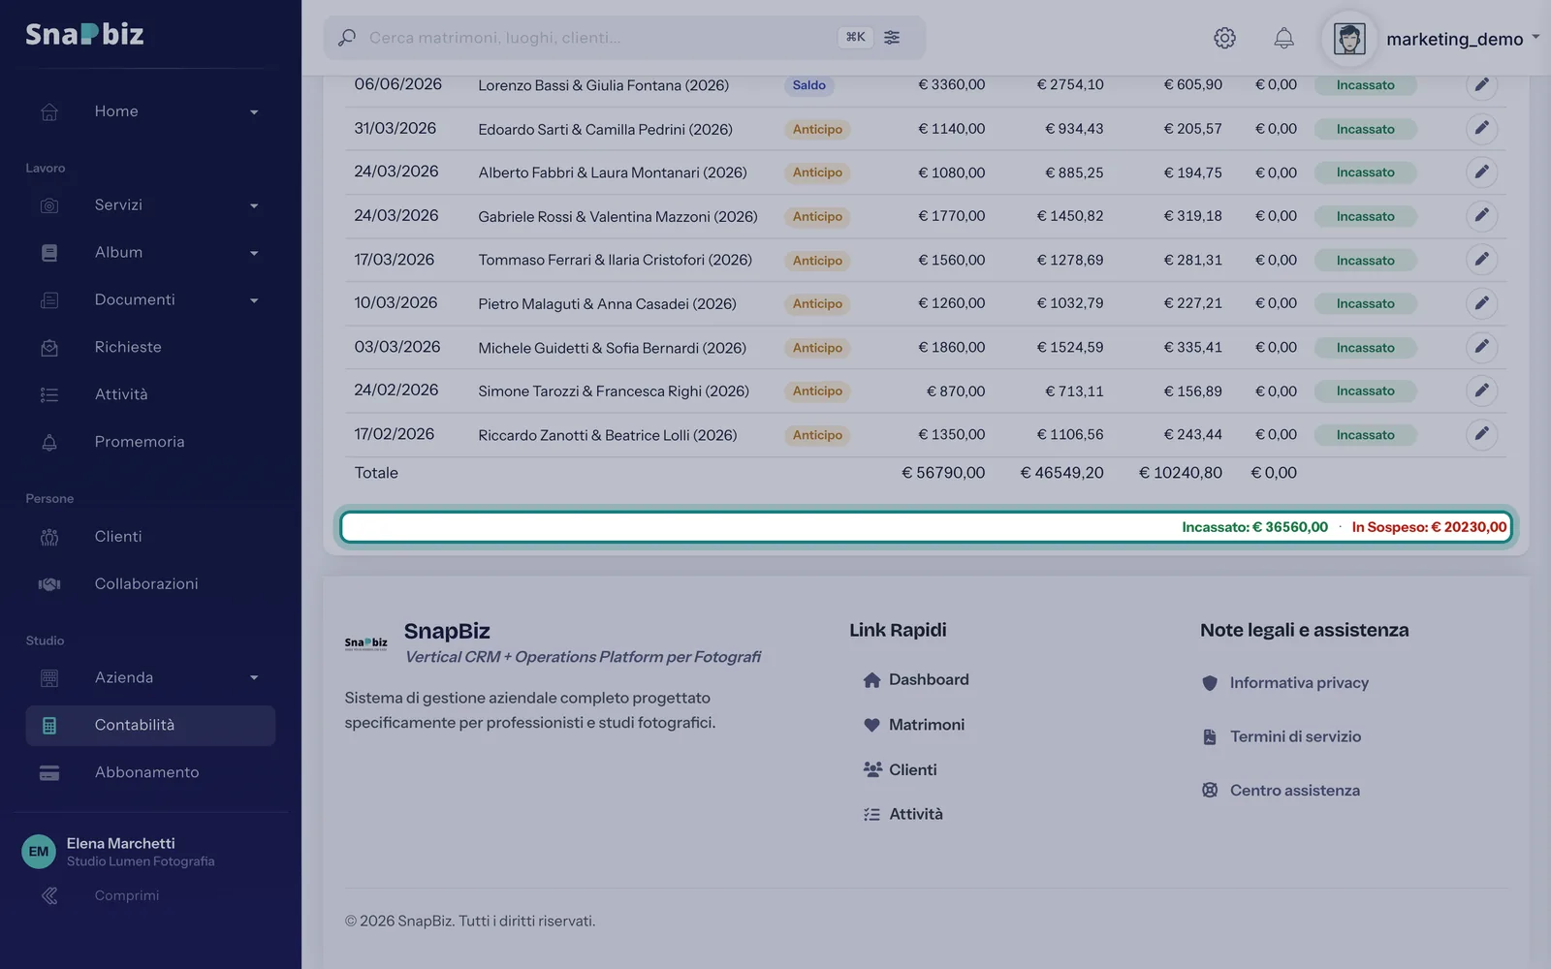Edit Edoardo Sarti & Camilla Pedrini entry

(x=1481, y=128)
